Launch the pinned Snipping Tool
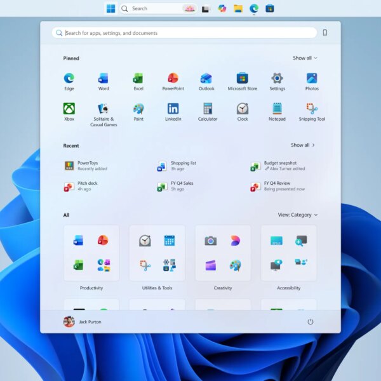 pyautogui.click(x=312, y=112)
